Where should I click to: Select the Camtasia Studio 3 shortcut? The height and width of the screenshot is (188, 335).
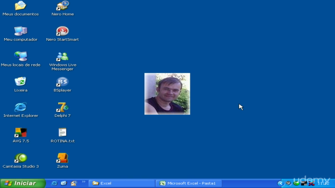coord(20,158)
